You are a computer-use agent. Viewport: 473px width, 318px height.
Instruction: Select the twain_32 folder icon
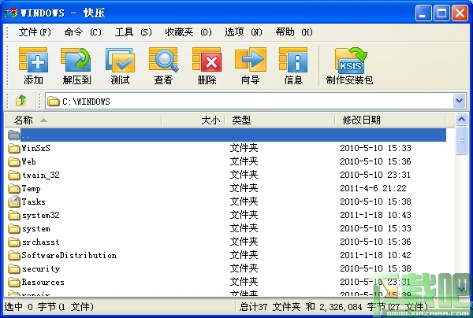point(14,175)
